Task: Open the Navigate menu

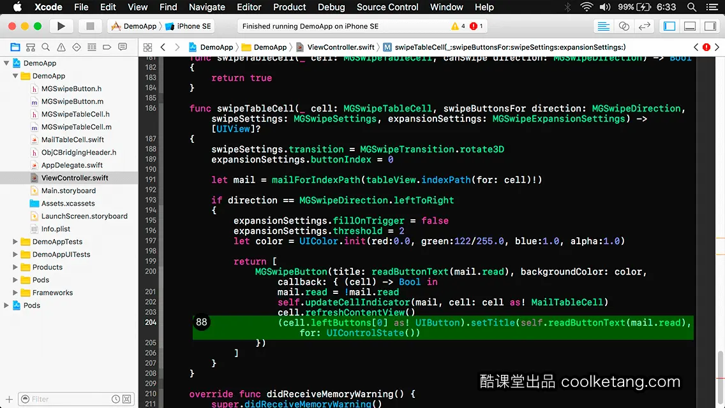Action: 207,7
